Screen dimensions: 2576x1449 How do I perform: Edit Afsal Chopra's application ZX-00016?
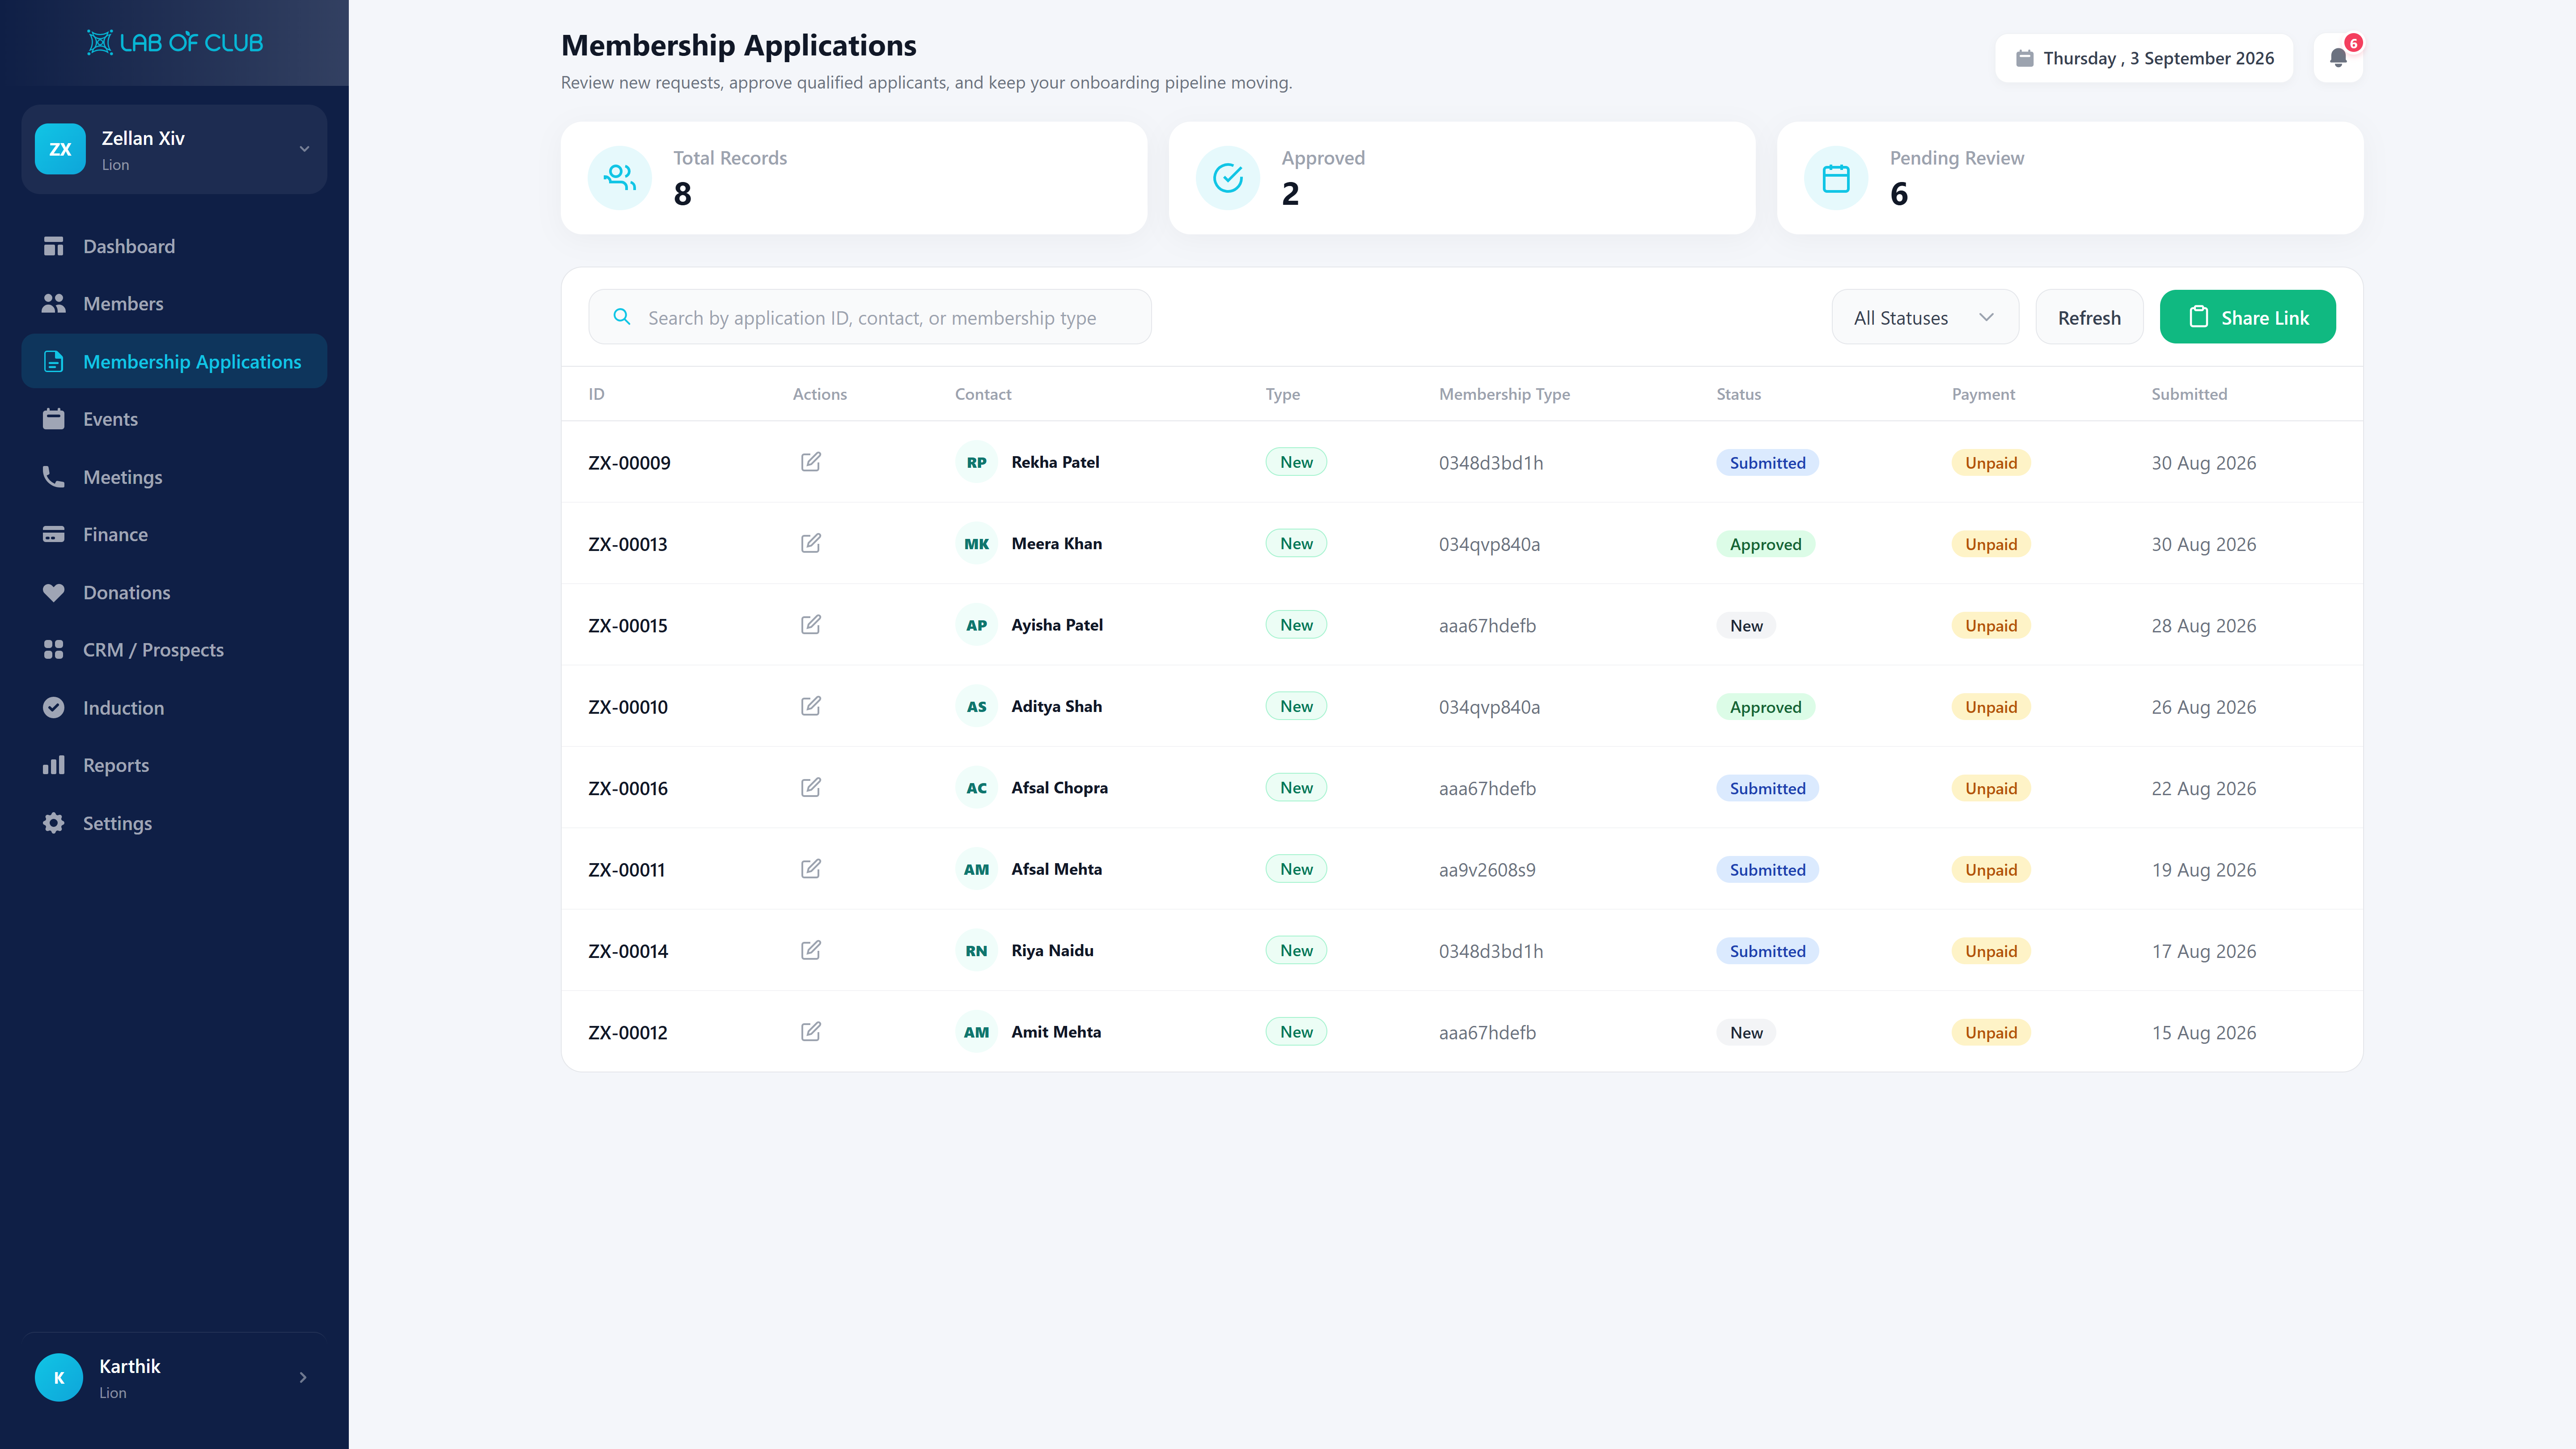pos(811,788)
